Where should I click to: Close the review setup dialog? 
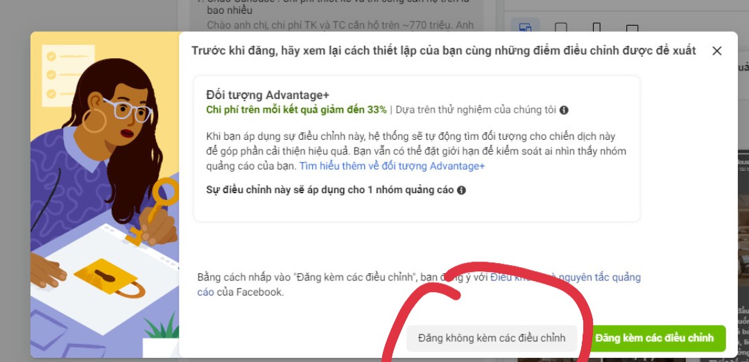click(x=716, y=51)
